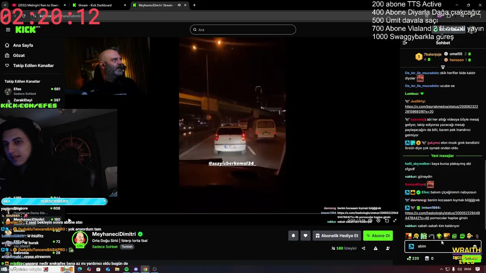Open the chat shop icon
Viewport: 486px width, 273px height.
click(x=427, y=258)
